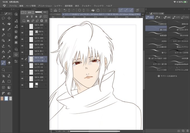This screenshot has height=133, width=190.
Task: Delete layer using the trash icon
Action: pos(46,21)
